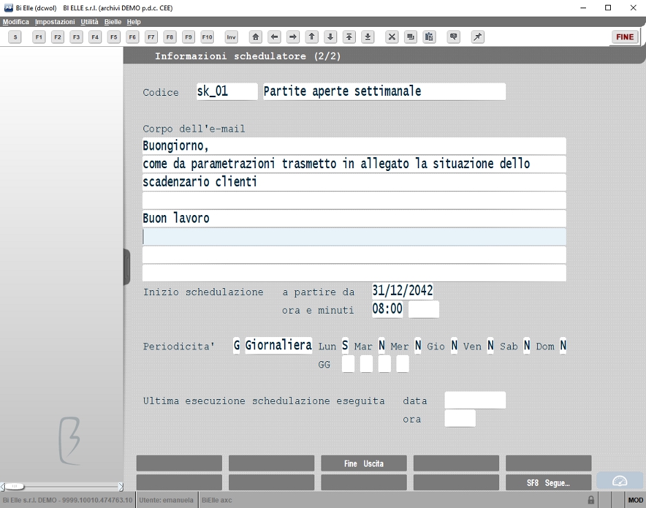Click the right arrow icon

pos(293,37)
